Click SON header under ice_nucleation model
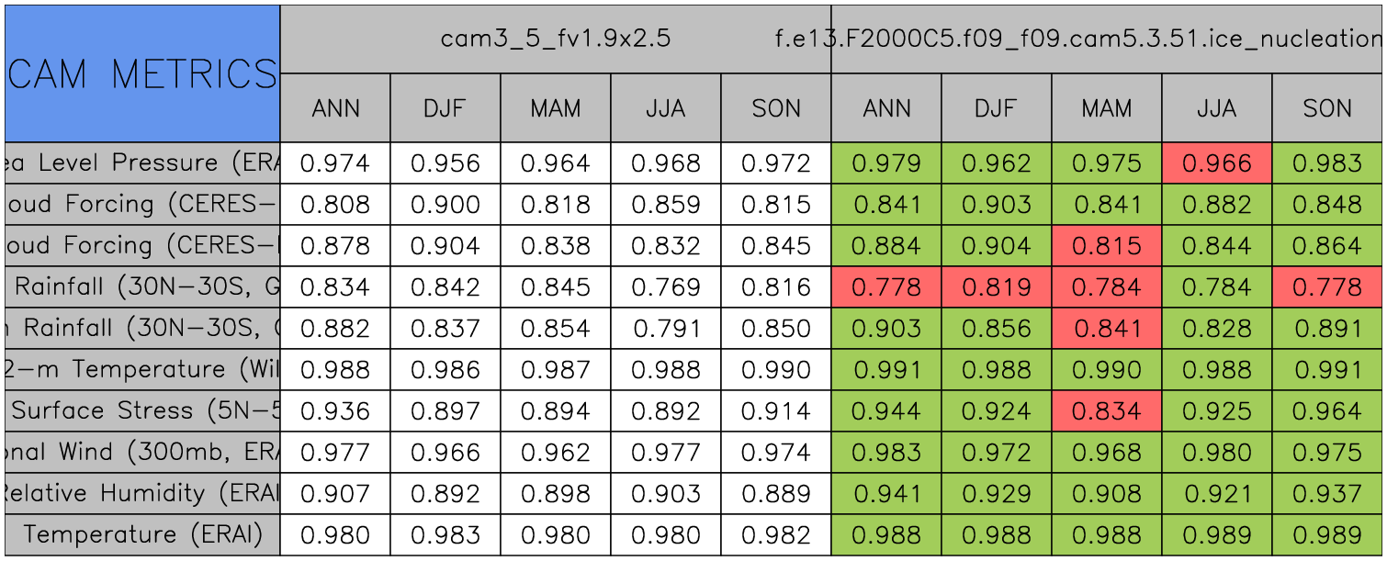This screenshot has width=1387, height=561. (1326, 108)
